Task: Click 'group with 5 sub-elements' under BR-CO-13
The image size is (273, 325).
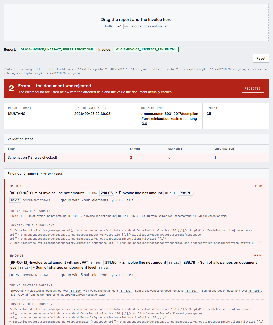Action: point(84,275)
